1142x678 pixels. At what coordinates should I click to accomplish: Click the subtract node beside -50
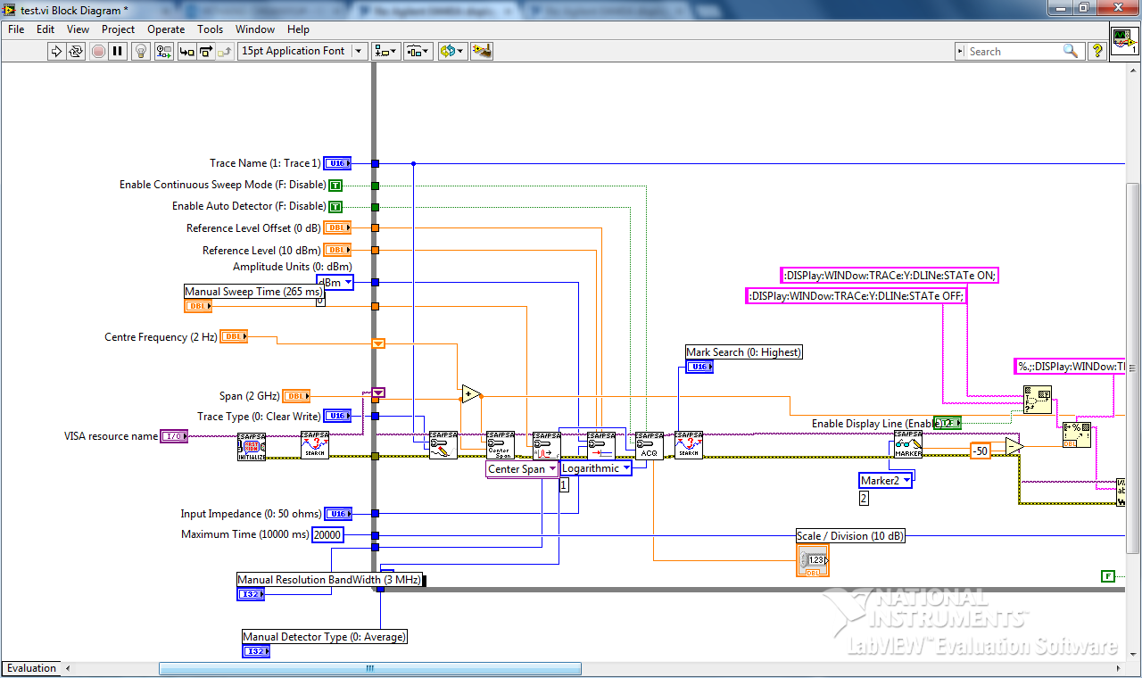pos(1014,447)
